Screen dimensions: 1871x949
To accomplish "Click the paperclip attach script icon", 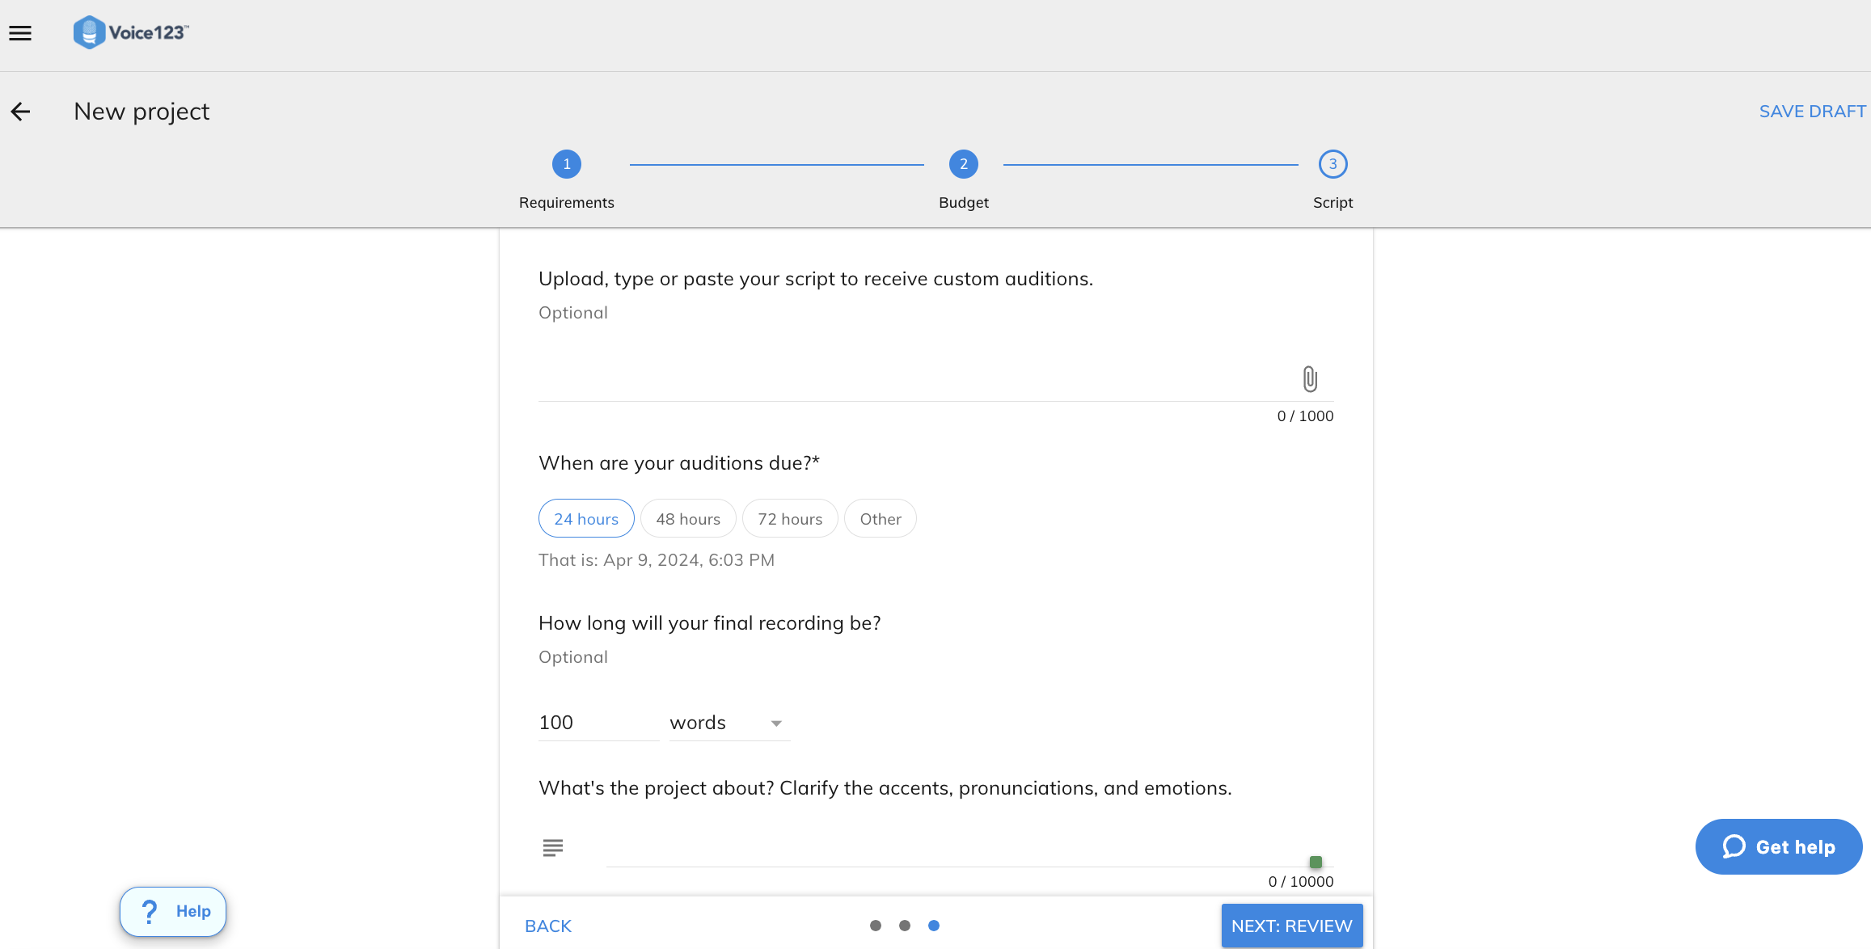I will [1310, 378].
